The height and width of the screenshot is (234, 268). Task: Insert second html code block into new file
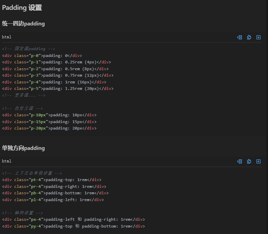coord(259,161)
